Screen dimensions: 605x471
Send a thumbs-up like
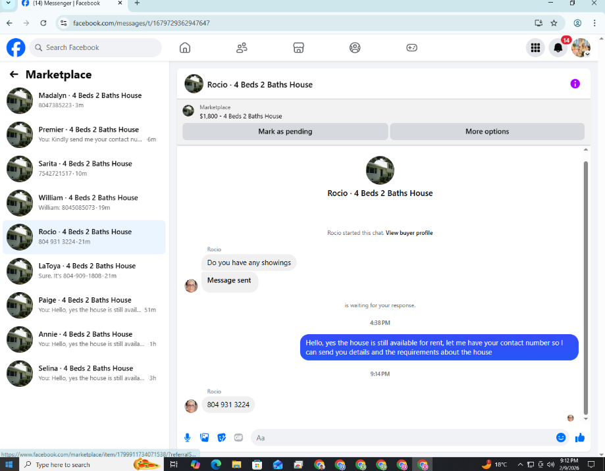click(579, 437)
